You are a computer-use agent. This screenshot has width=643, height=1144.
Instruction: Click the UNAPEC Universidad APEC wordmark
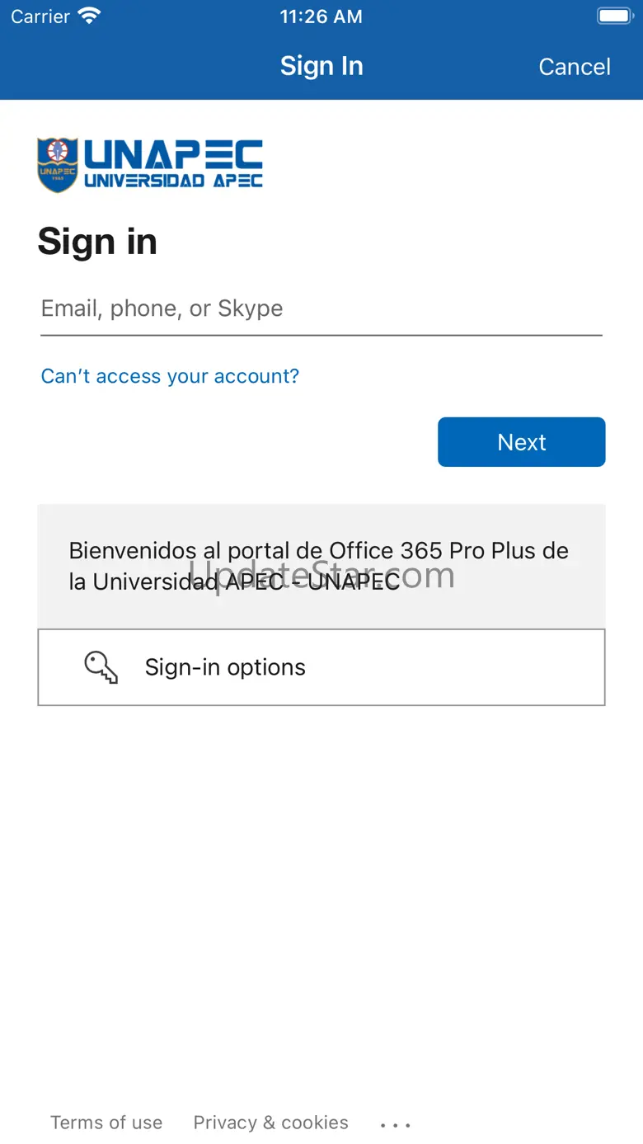[173, 164]
